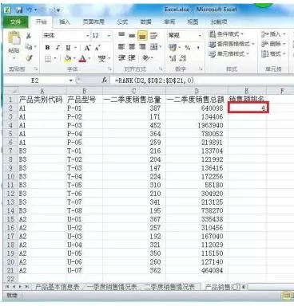Open the File (文件) tab

15,22
